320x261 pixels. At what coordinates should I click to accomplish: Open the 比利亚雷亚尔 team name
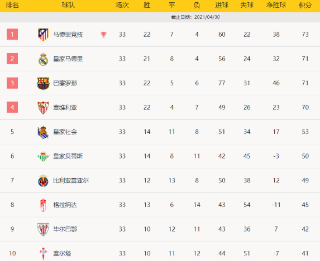[71, 181]
